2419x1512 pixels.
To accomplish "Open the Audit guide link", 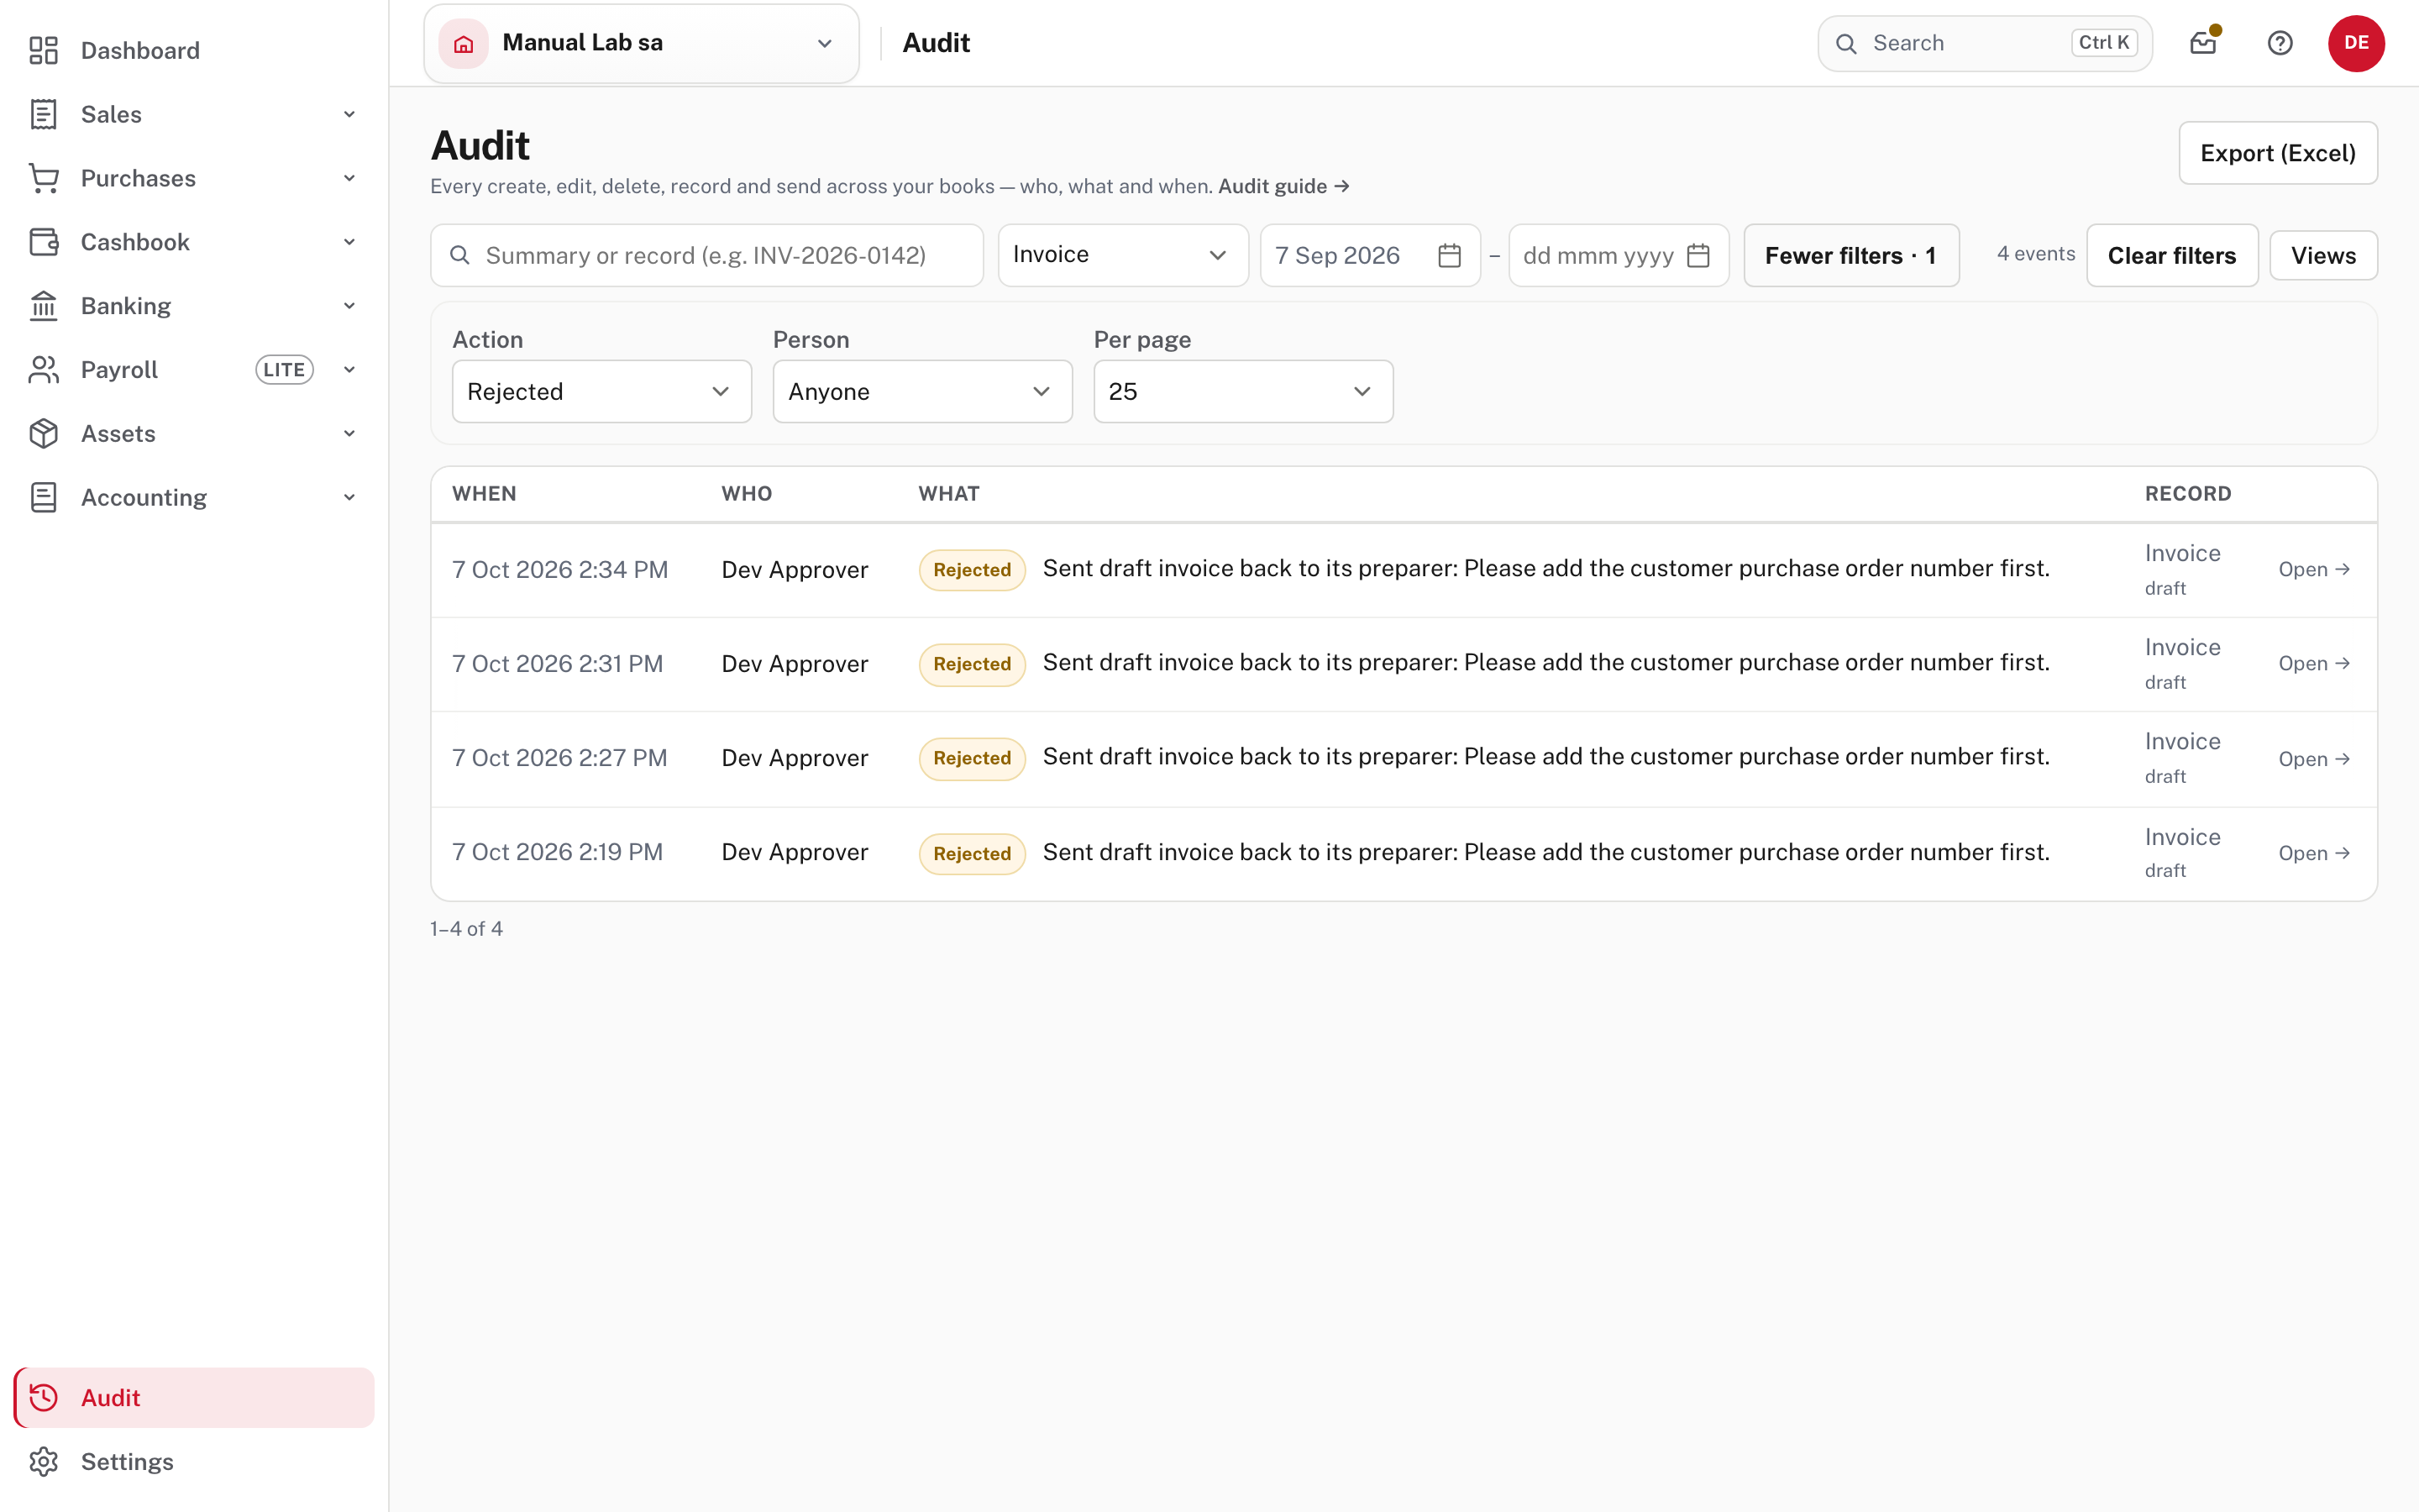I will click(1283, 186).
